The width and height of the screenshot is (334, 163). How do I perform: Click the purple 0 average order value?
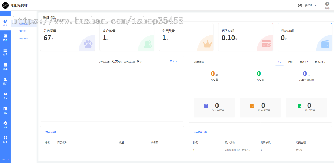[305, 74]
